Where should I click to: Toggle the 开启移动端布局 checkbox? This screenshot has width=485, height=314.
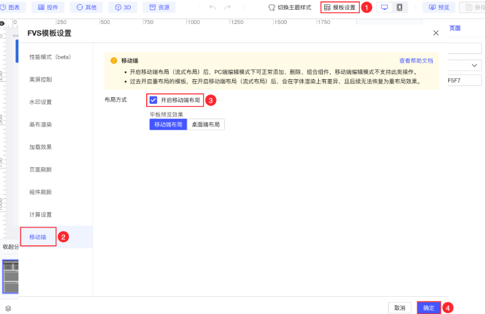tap(153, 100)
